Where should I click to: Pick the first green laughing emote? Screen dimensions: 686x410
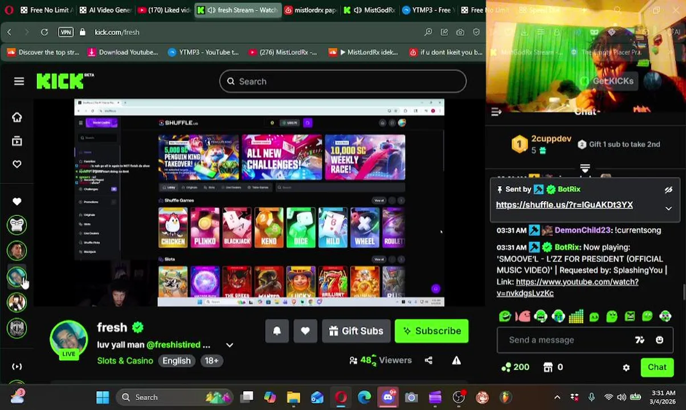pyautogui.click(x=505, y=316)
